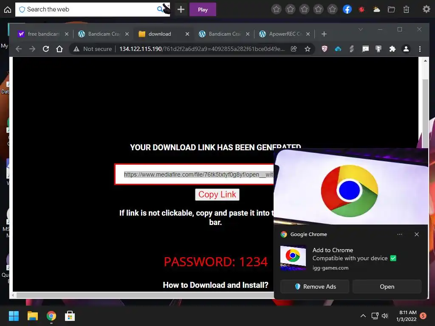Click the trash bin icon in launcher bar

406,9
